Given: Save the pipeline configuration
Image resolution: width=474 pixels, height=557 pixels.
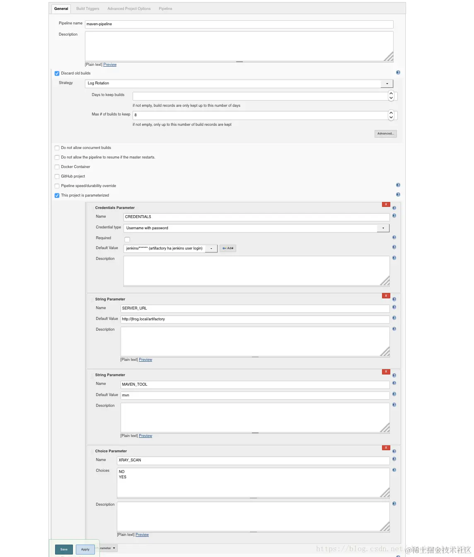Looking at the screenshot, I should tap(64, 550).
